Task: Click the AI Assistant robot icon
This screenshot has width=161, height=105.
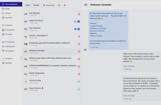Action: tap(3, 42)
